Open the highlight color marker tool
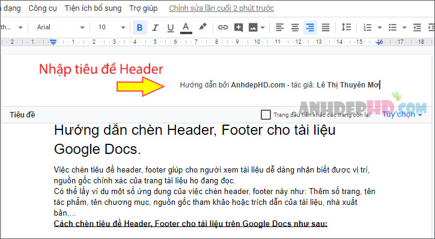The image size is (435, 239). point(202,27)
